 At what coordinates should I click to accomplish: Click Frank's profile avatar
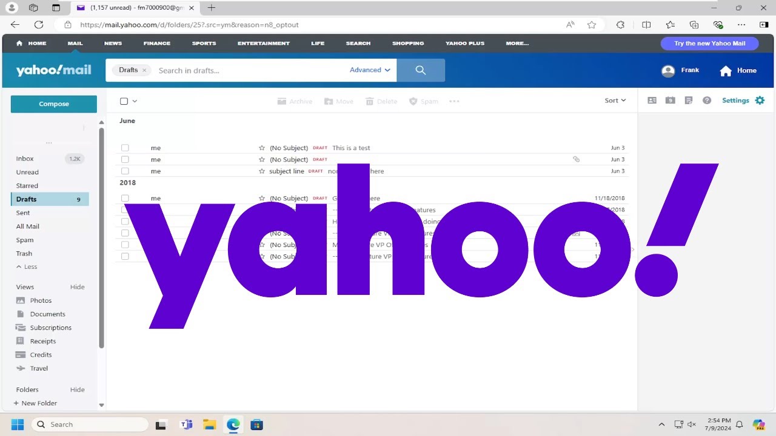(x=668, y=71)
